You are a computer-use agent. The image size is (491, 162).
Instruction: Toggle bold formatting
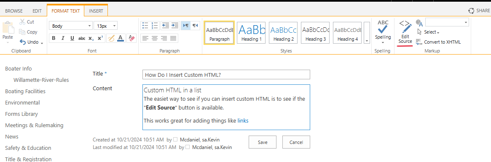(54, 38)
